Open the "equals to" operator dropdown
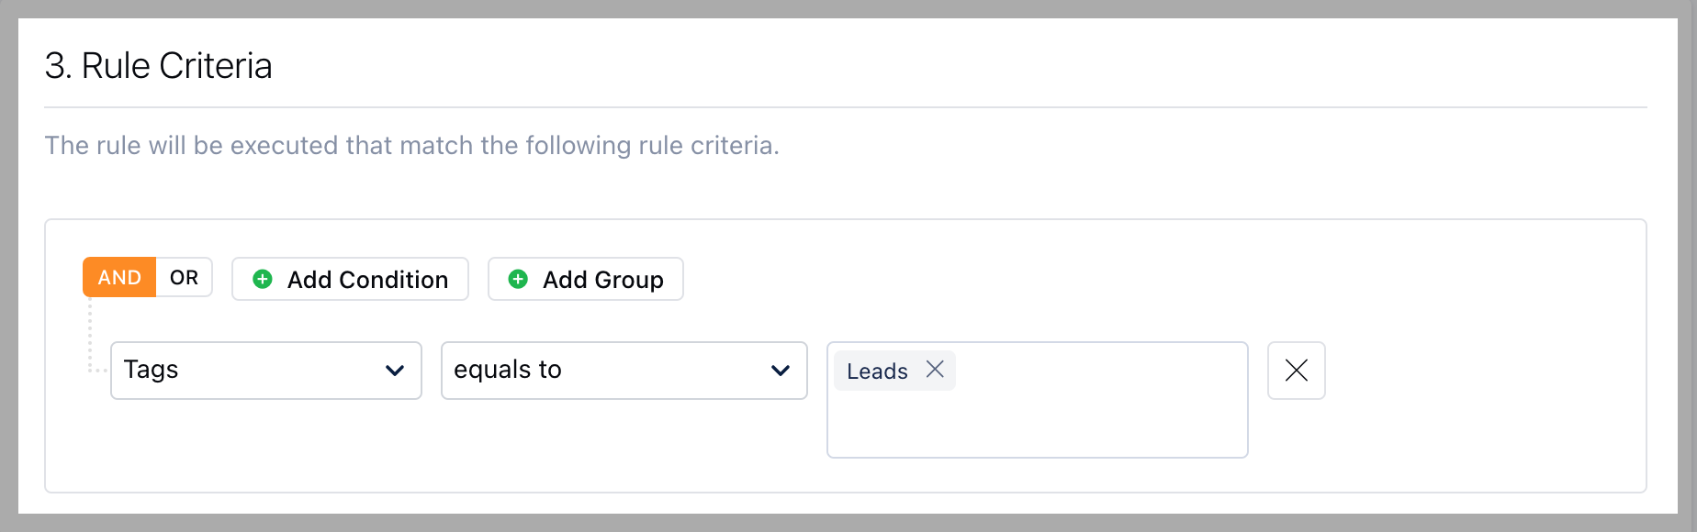 (x=624, y=371)
